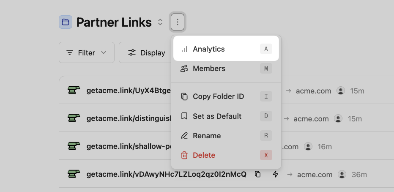Screen dimensions: 394x192
Task: Click the A shortcut key badge
Action: click(266, 49)
